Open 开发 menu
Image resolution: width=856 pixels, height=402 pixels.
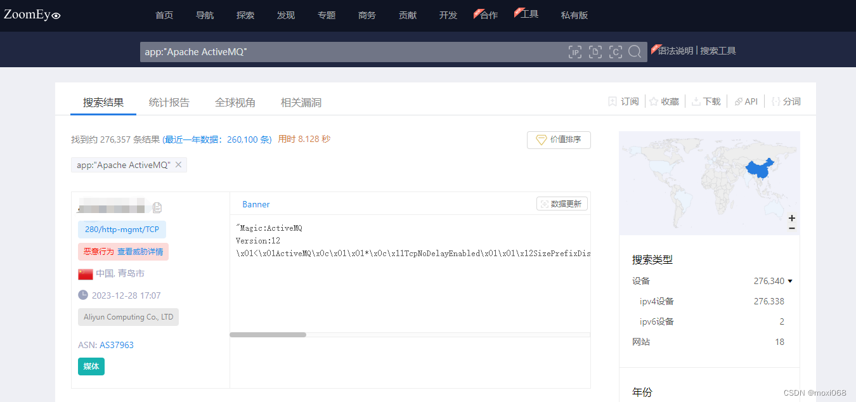[448, 15]
